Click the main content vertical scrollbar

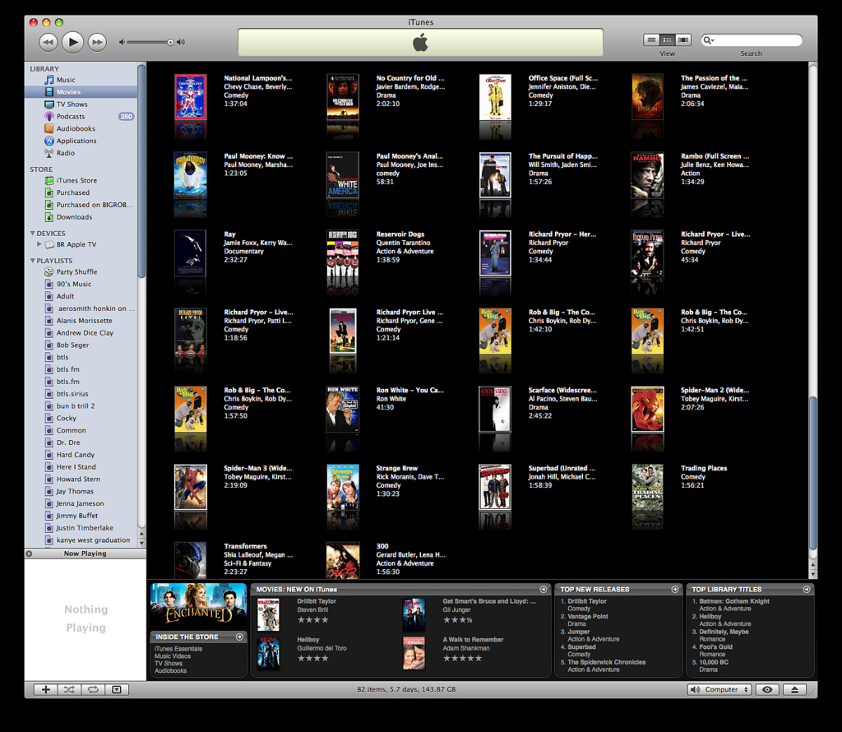coord(813,473)
